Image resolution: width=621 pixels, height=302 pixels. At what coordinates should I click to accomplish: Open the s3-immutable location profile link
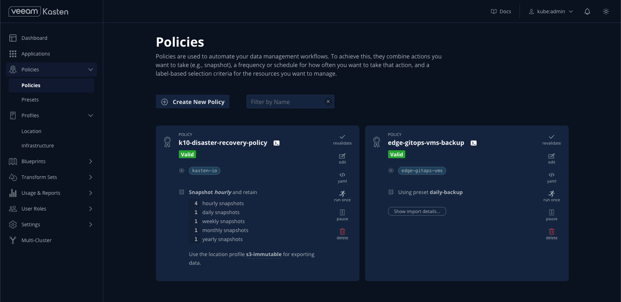pos(264,254)
